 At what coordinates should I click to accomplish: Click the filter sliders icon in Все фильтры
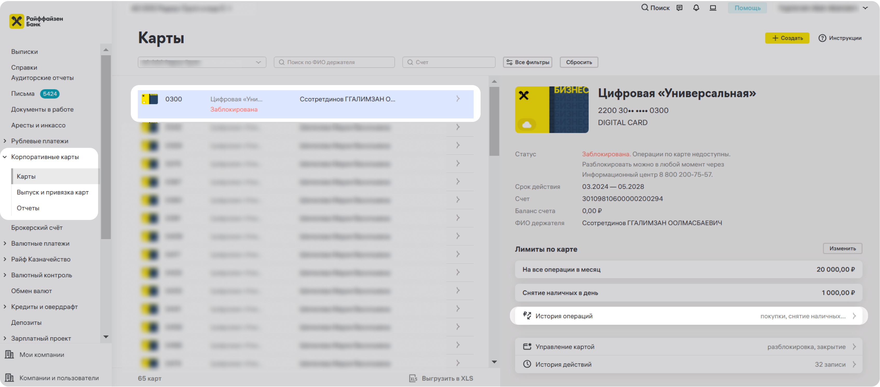[509, 62]
